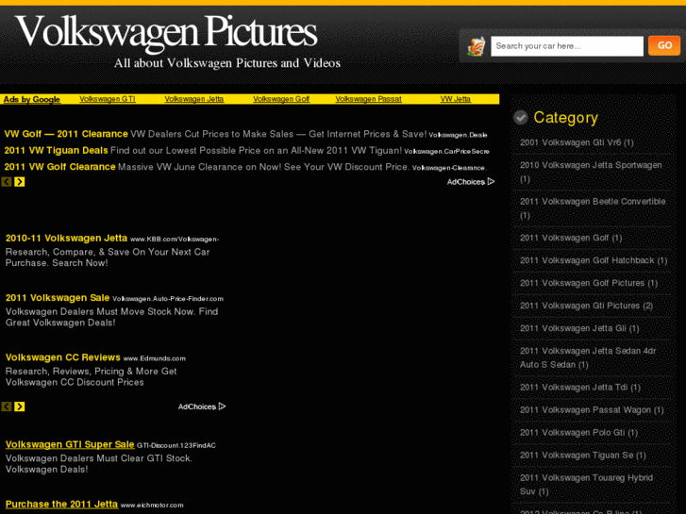Open VW Golf — 2011 Clearance ad
This screenshot has width=686, height=514.
point(66,134)
